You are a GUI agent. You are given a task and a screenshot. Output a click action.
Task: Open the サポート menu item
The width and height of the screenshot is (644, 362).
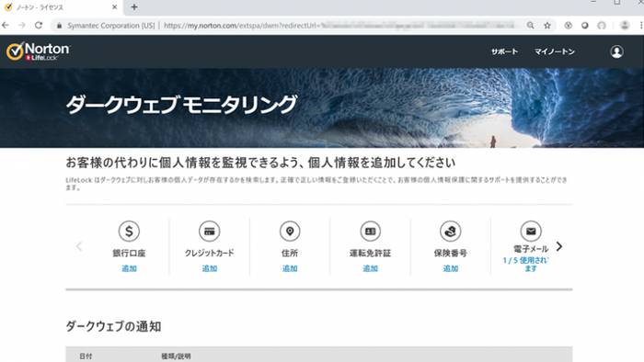(x=504, y=51)
